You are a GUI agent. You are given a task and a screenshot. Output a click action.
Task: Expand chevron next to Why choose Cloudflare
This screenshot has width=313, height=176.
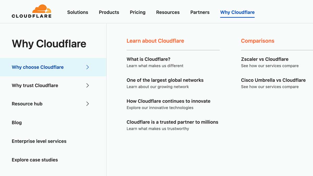coord(88,67)
